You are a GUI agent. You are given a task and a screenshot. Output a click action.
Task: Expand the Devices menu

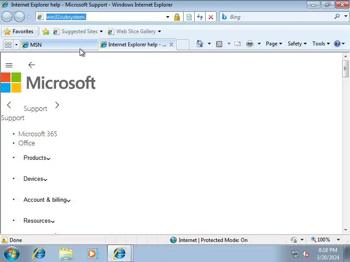[x=35, y=179]
